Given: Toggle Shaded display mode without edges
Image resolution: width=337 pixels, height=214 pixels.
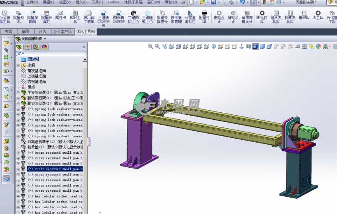Looking at the screenshot, I should (x=263, y=47).
